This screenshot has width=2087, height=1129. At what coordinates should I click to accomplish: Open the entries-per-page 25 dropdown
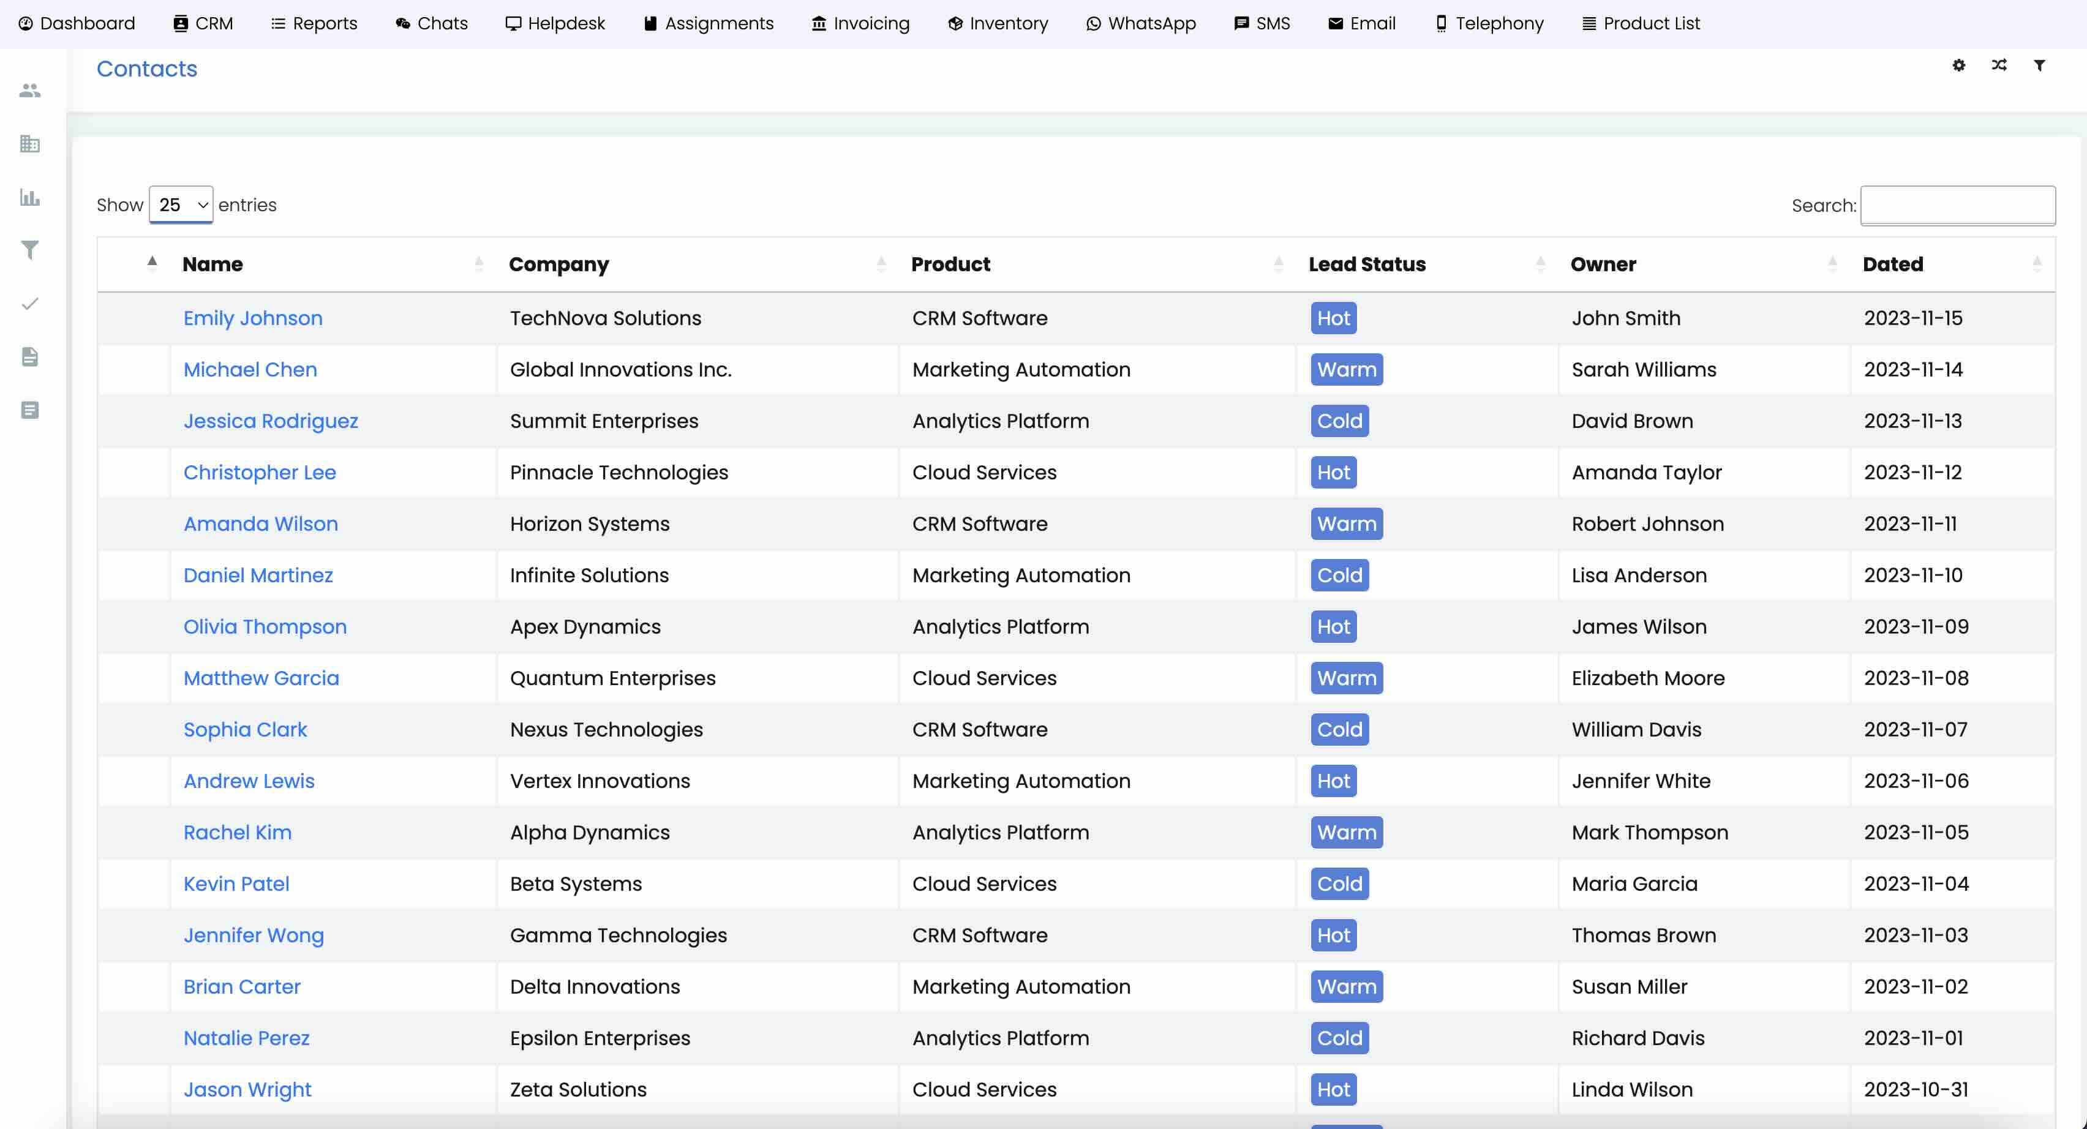[180, 205]
